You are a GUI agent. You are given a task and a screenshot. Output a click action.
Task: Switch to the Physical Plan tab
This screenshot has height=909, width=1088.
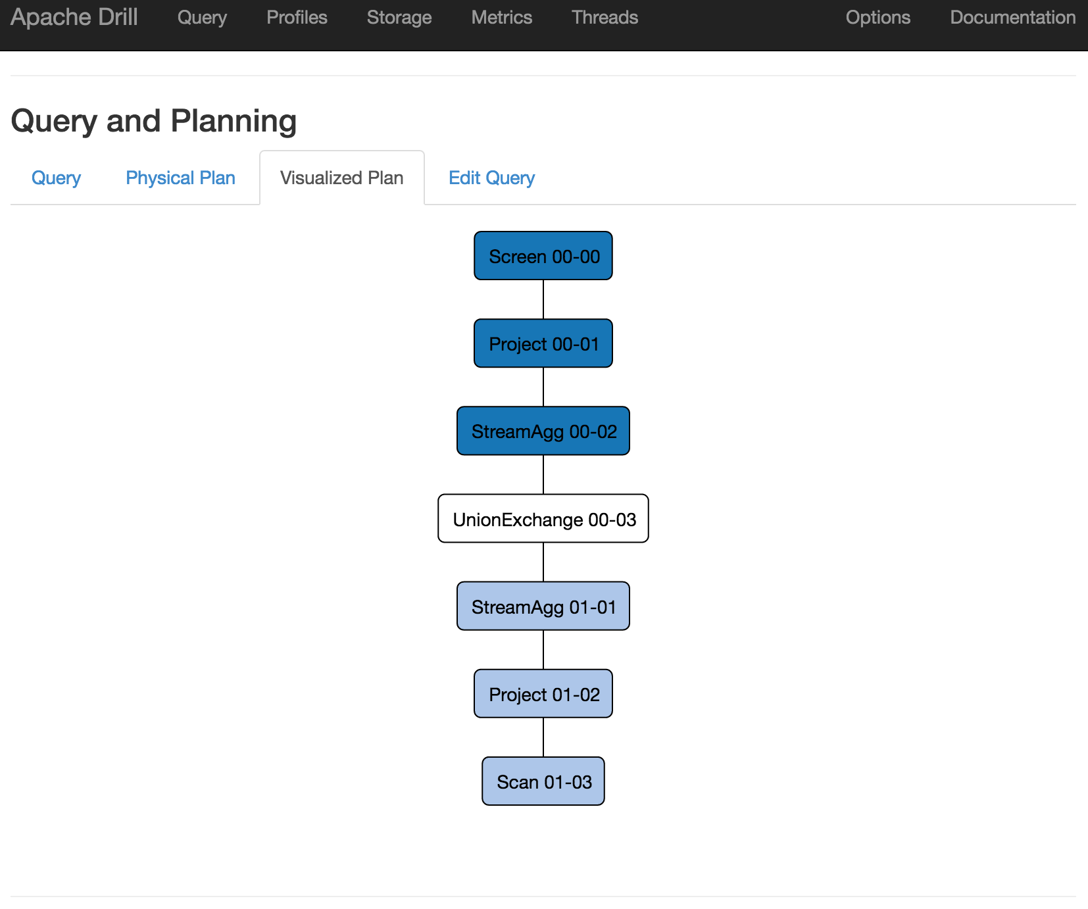pyautogui.click(x=180, y=178)
